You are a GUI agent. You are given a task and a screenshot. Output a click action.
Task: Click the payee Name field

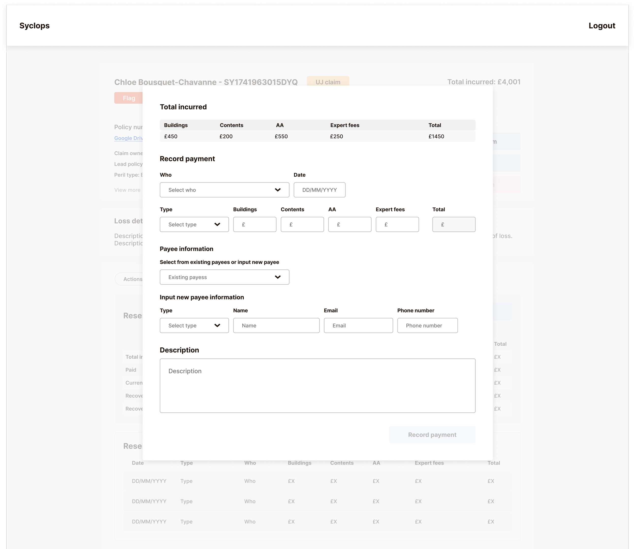click(x=276, y=325)
